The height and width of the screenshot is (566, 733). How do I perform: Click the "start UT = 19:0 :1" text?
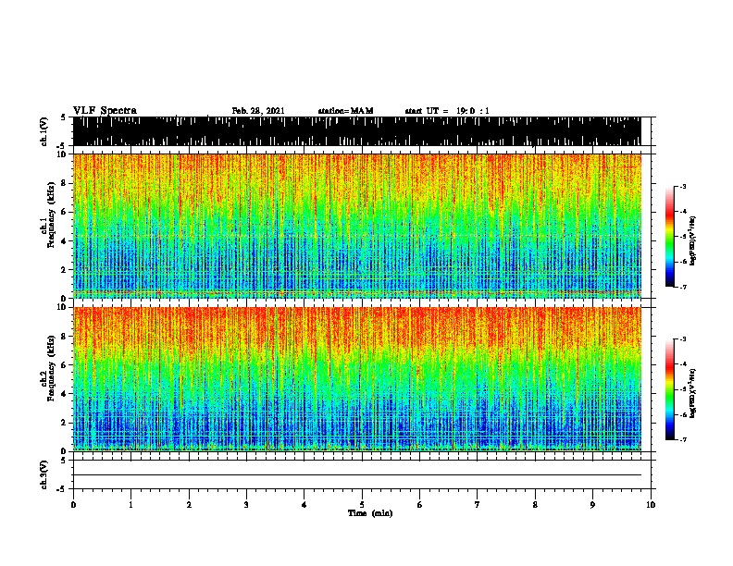pyautogui.click(x=447, y=111)
